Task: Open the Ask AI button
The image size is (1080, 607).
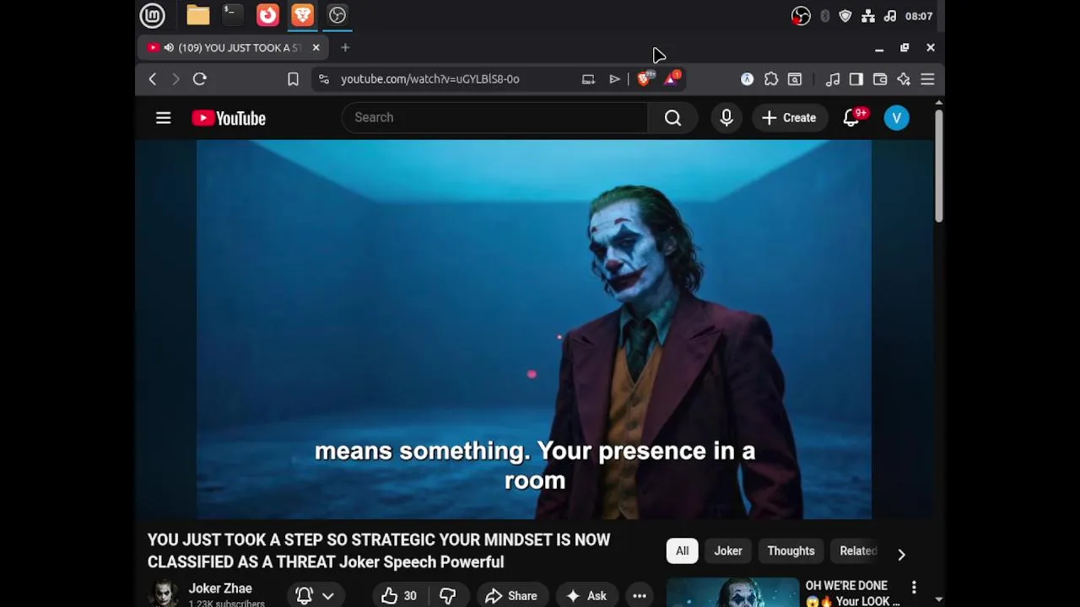Action: click(x=586, y=595)
